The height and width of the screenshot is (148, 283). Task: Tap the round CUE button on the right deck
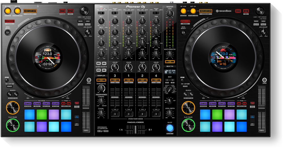click(188, 108)
